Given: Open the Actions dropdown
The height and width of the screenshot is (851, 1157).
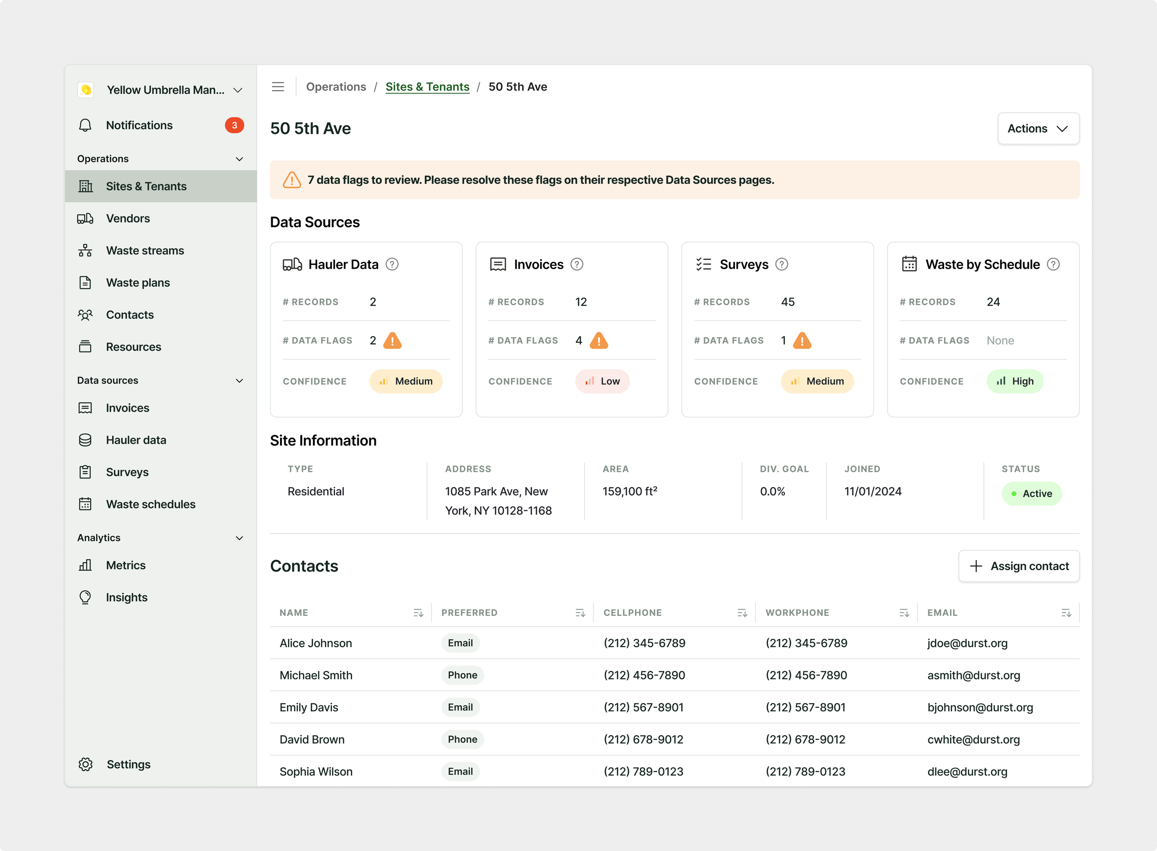Looking at the screenshot, I should pos(1038,128).
